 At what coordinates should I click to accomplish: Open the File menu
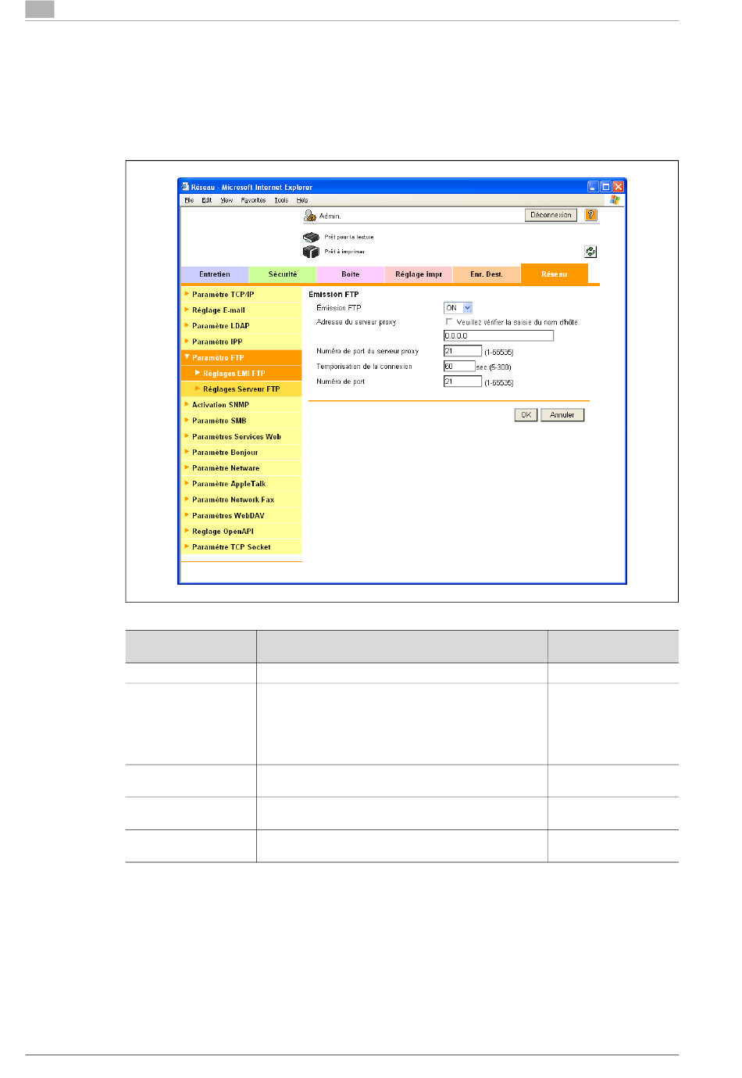(x=189, y=200)
